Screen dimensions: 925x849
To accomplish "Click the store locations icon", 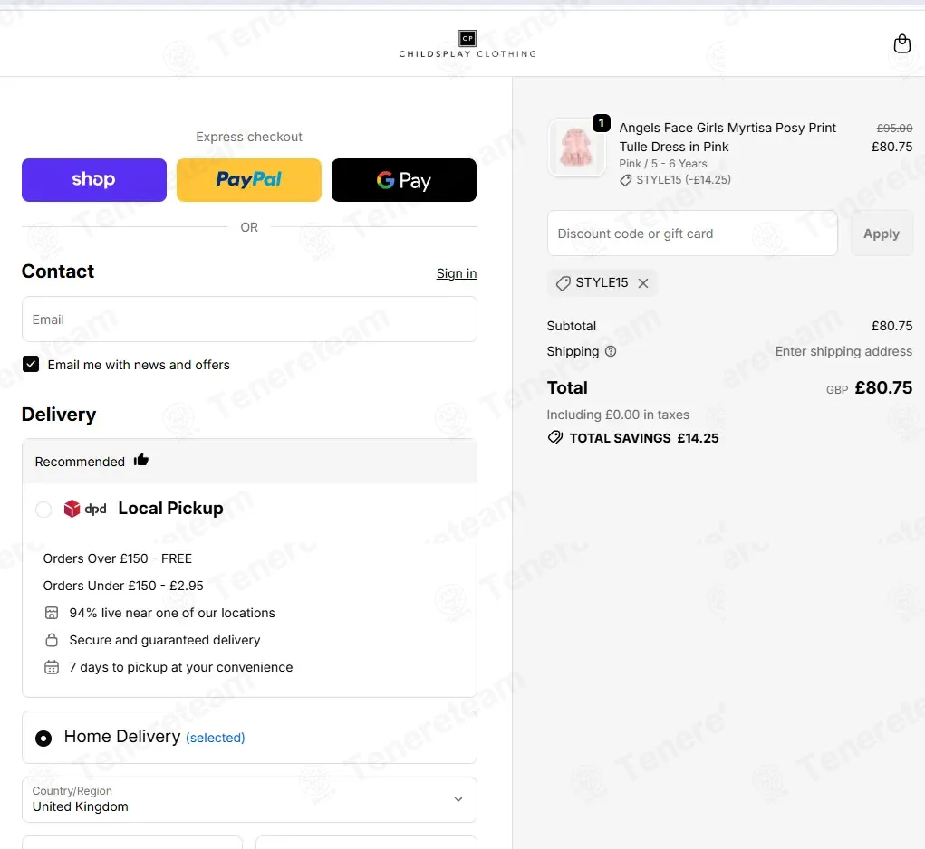I will pos(52,613).
